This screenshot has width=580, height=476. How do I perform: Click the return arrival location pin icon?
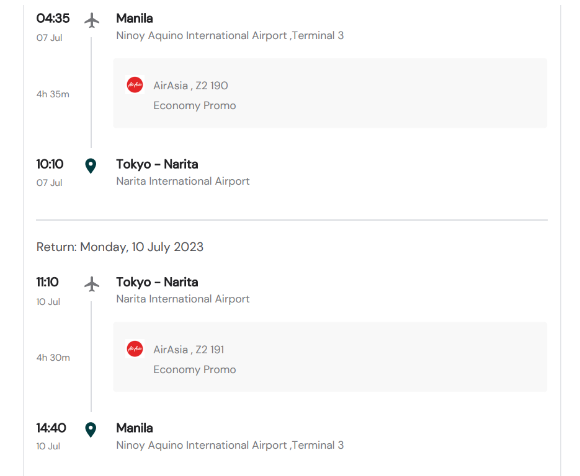91,430
